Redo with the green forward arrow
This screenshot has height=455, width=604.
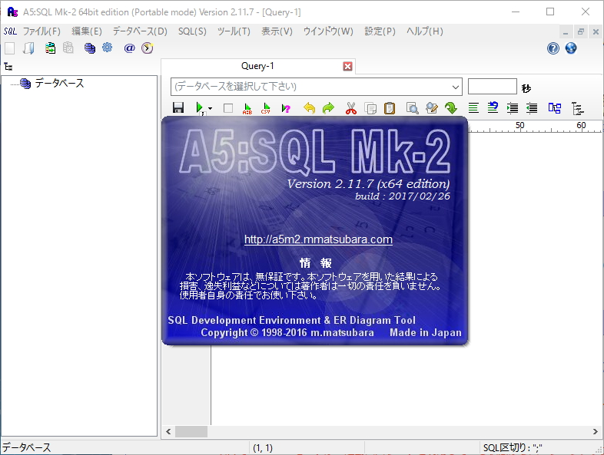click(328, 108)
